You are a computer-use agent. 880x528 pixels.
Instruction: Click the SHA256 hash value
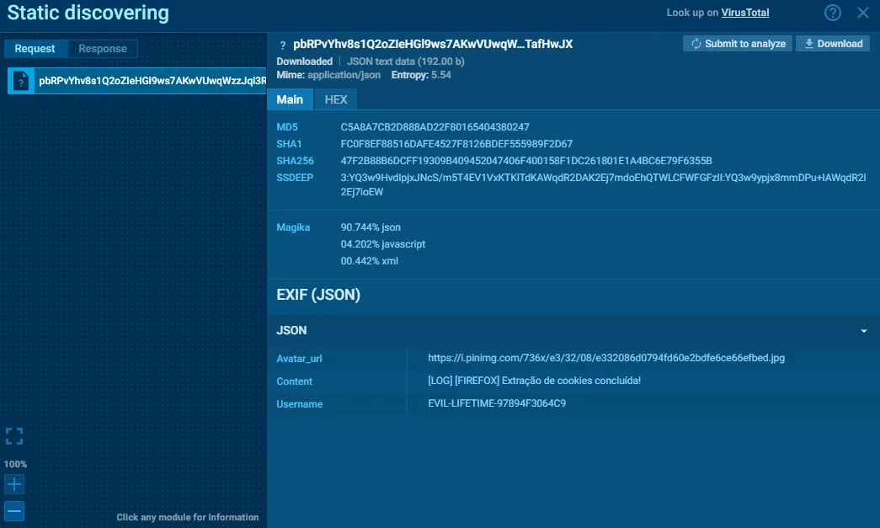click(x=526, y=161)
